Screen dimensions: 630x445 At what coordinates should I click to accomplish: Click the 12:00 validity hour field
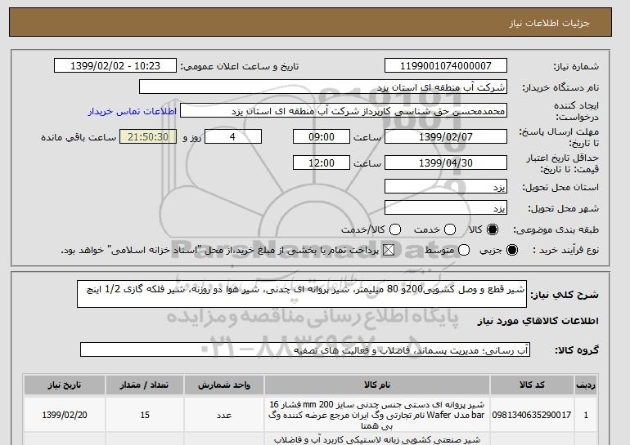coord(322,162)
